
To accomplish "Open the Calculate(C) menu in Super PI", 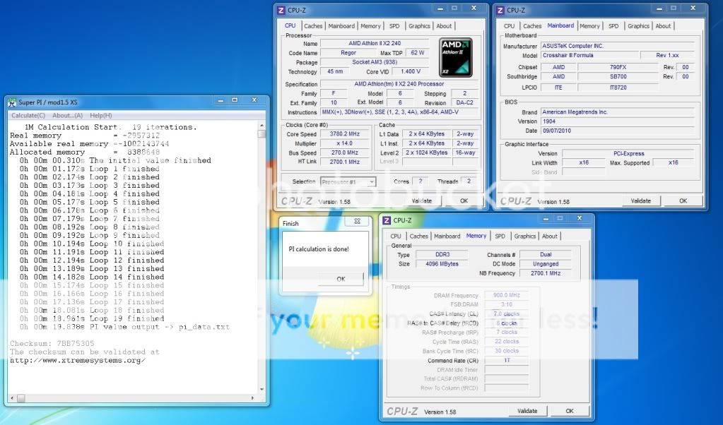I will point(28,116).
